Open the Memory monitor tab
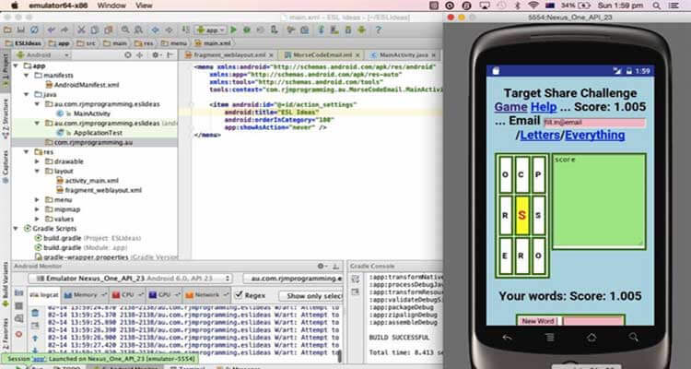 pyautogui.click(x=84, y=295)
